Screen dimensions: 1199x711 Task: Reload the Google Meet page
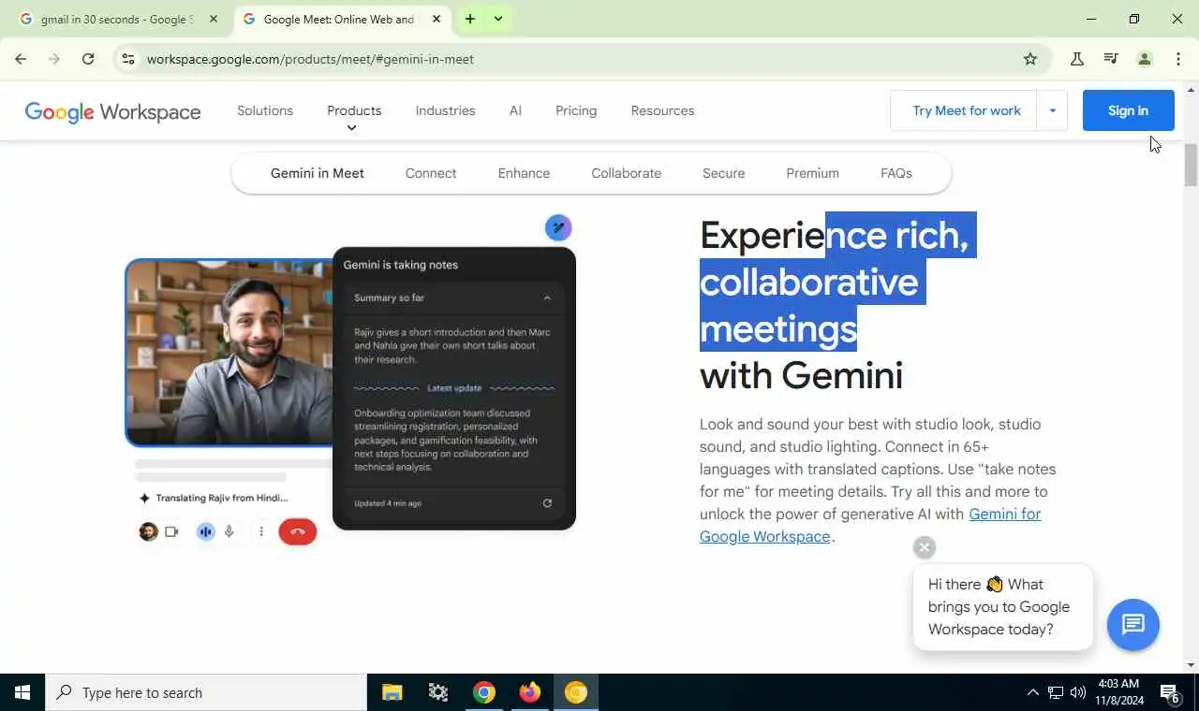(x=88, y=59)
